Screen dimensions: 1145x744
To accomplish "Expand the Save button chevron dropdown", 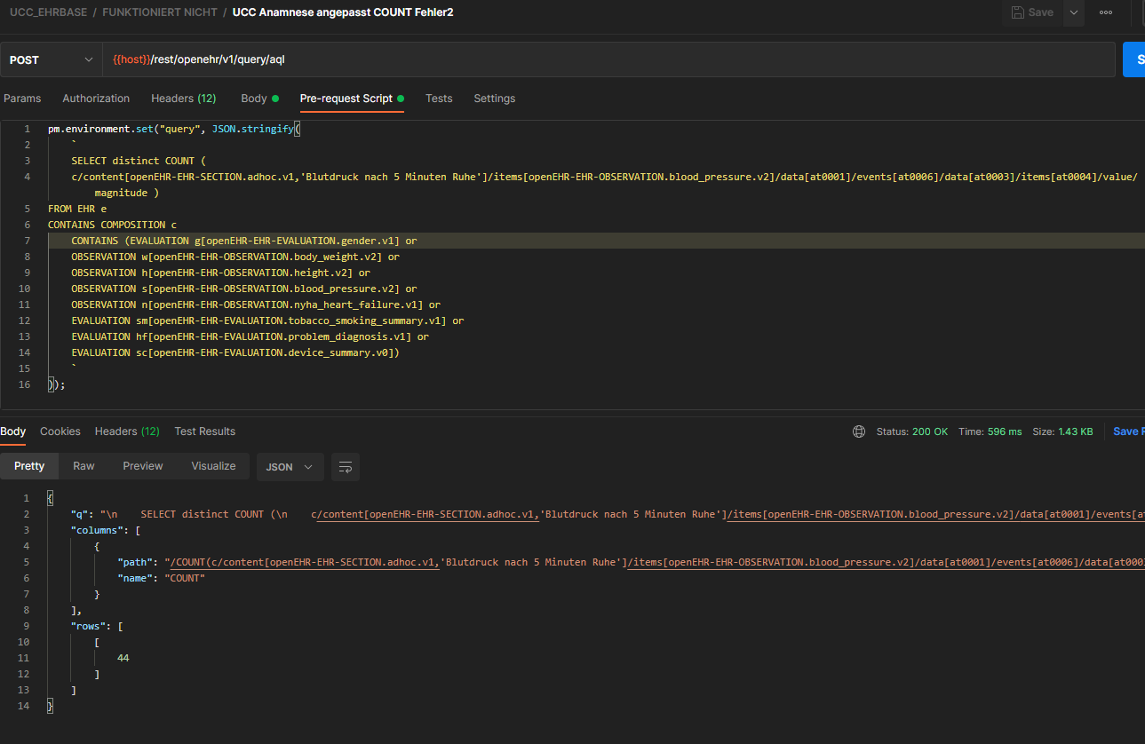I will [1072, 12].
